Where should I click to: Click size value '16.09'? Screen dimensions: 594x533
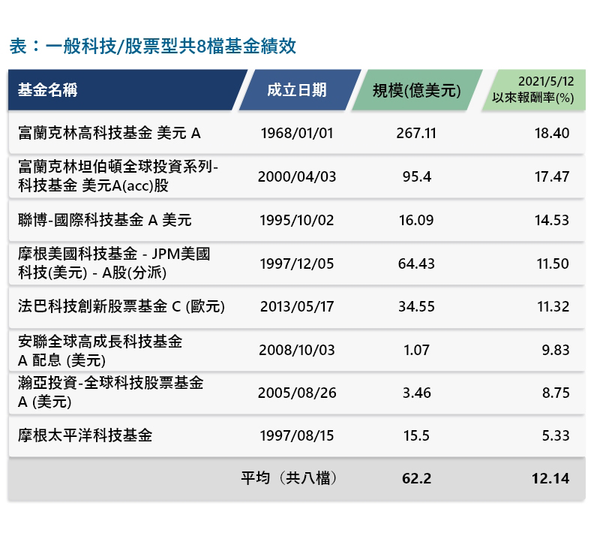point(416,221)
